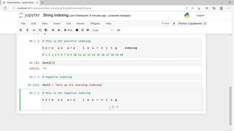Click the Jupyter logo
This screenshot has width=234, height=131.
point(30,15)
